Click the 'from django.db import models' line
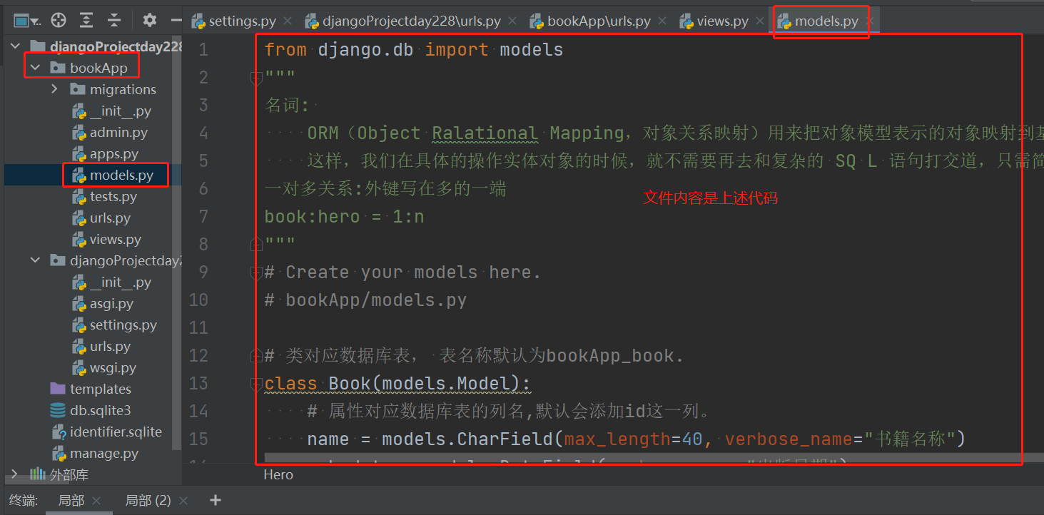Image resolution: width=1044 pixels, height=515 pixels. [414, 50]
